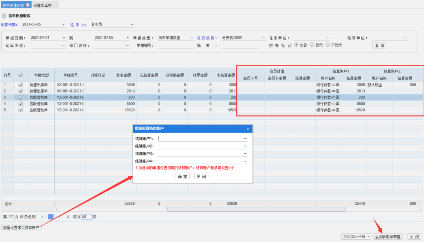
Task: Click 批量设置本页结算账户 button
Action: 21,227
